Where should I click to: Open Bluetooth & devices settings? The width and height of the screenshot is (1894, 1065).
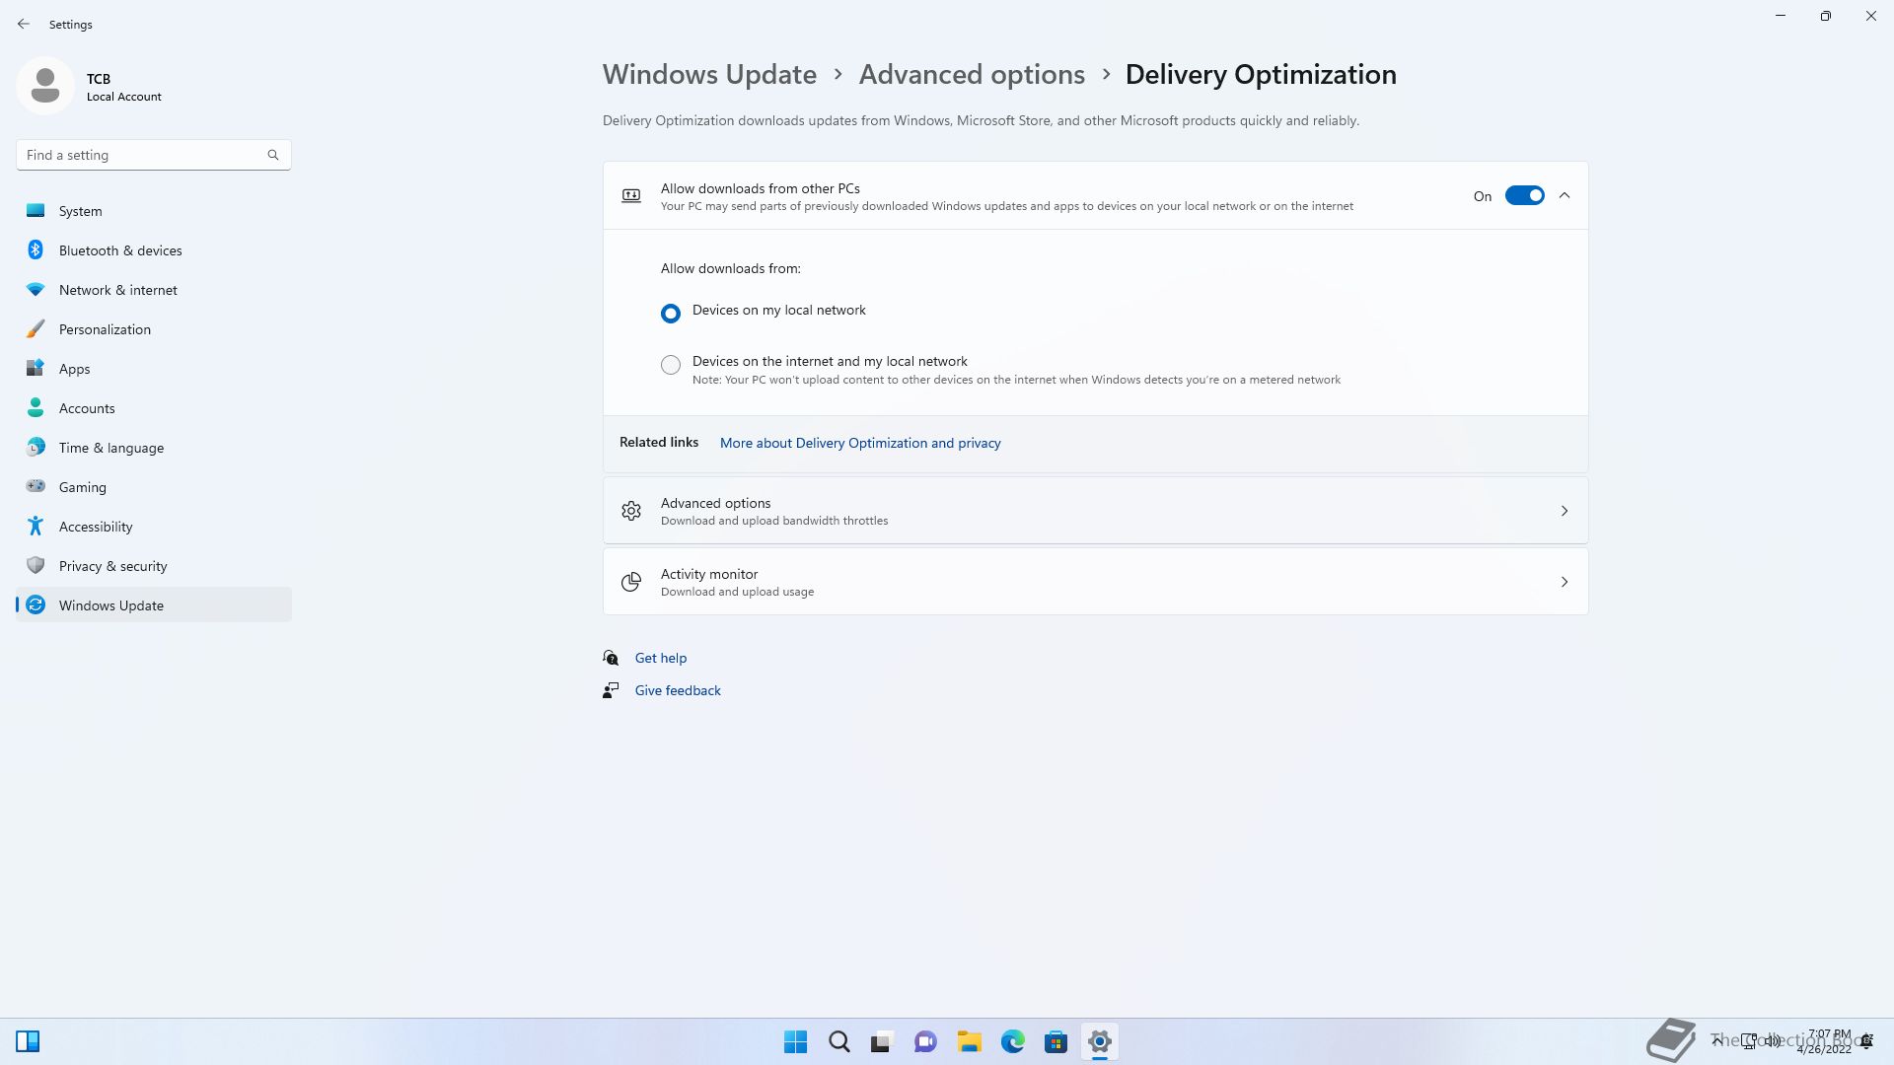pyautogui.click(x=154, y=250)
